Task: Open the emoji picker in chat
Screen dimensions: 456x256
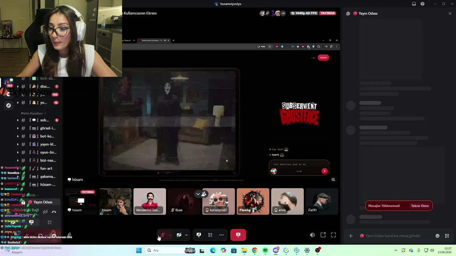Action: pos(437,236)
